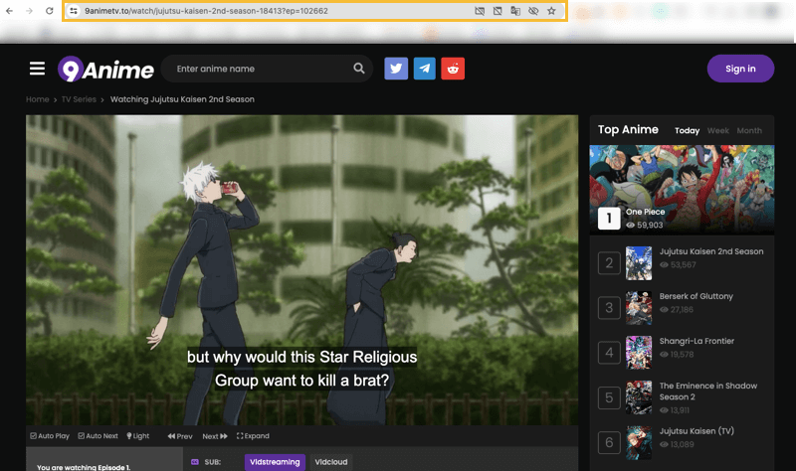The image size is (796, 471).
Task: Skip to the next episode with Next
Action: (215, 436)
